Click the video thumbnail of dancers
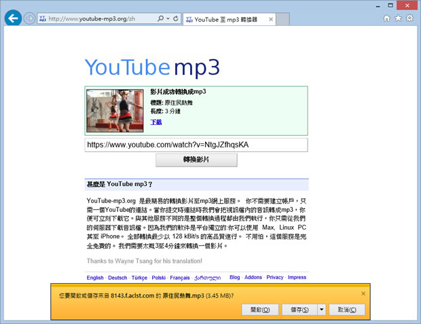Viewport: 421px width, 324px height. [x=115, y=110]
